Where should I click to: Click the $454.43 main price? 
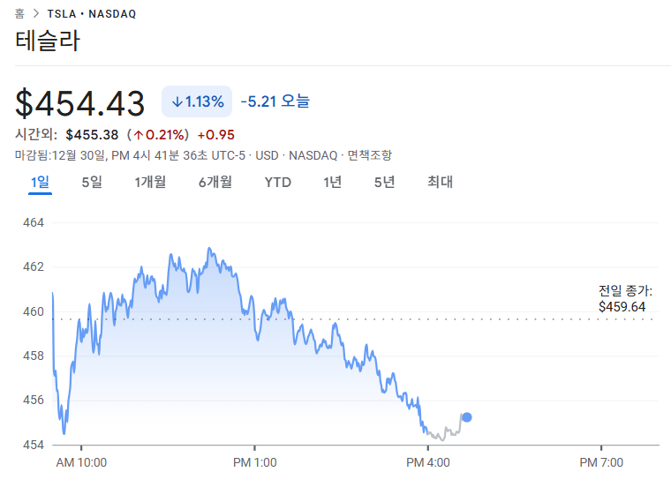tap(80, 103)
